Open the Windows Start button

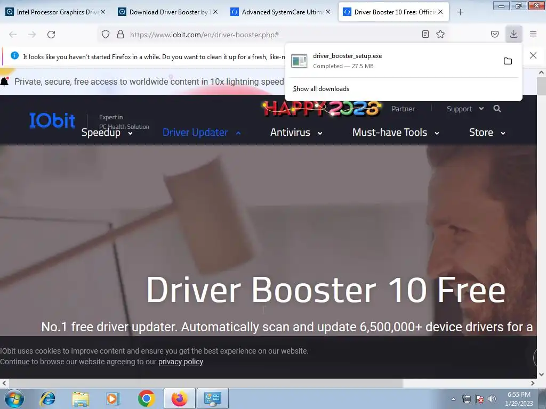(14, 398)
